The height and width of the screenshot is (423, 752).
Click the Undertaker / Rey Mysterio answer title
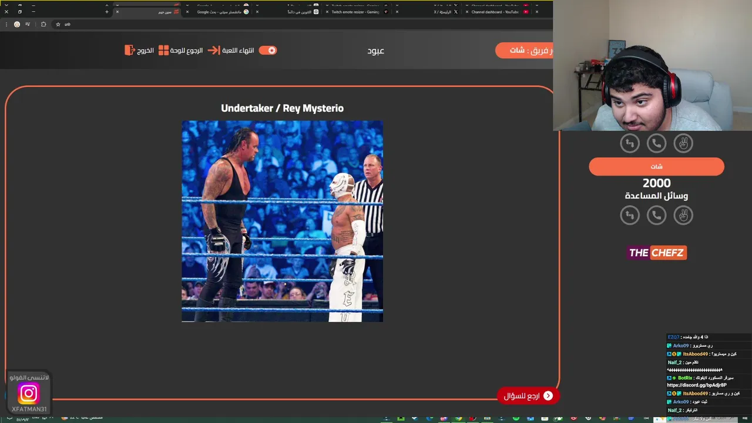tap(282, 108)
